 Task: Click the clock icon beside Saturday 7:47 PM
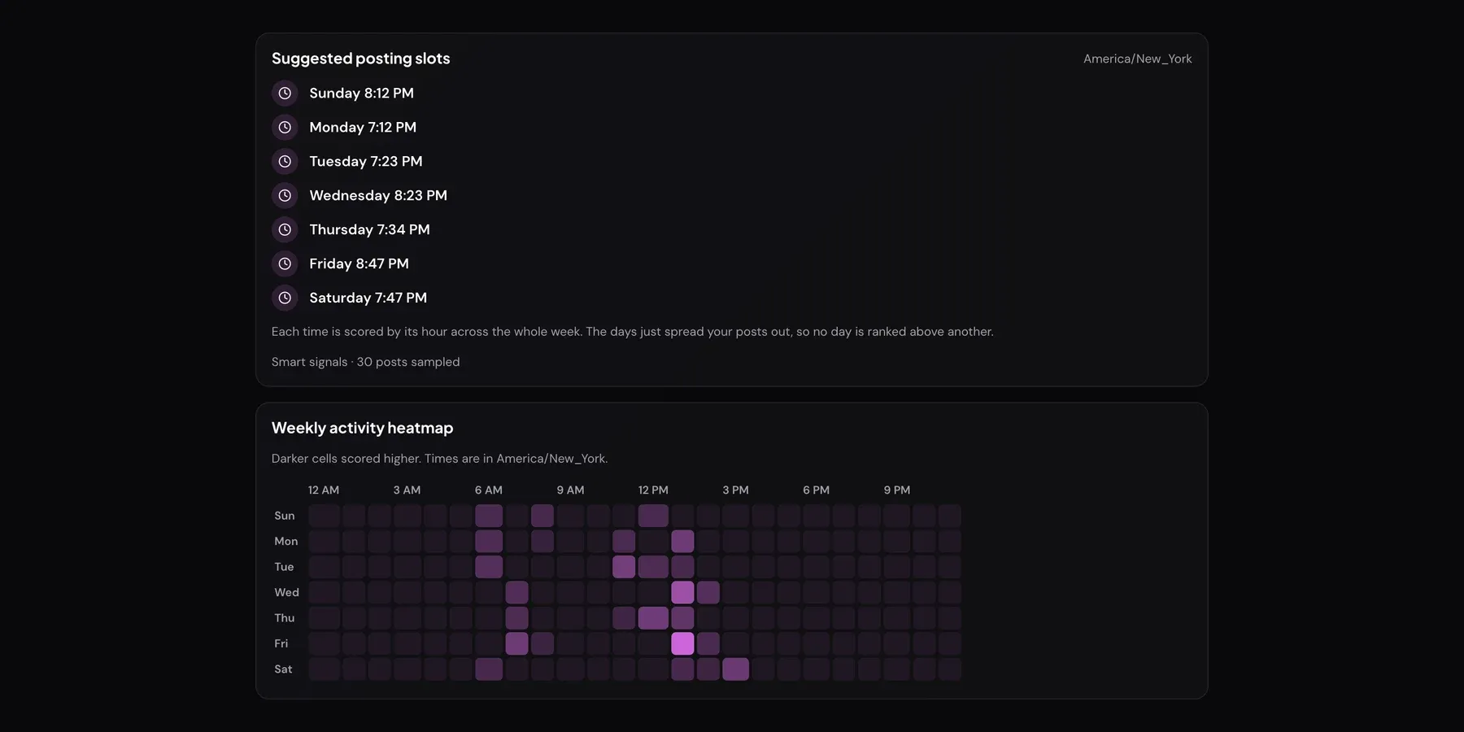285,298
